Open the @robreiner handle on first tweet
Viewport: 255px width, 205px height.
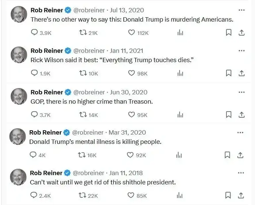[89, 10]
